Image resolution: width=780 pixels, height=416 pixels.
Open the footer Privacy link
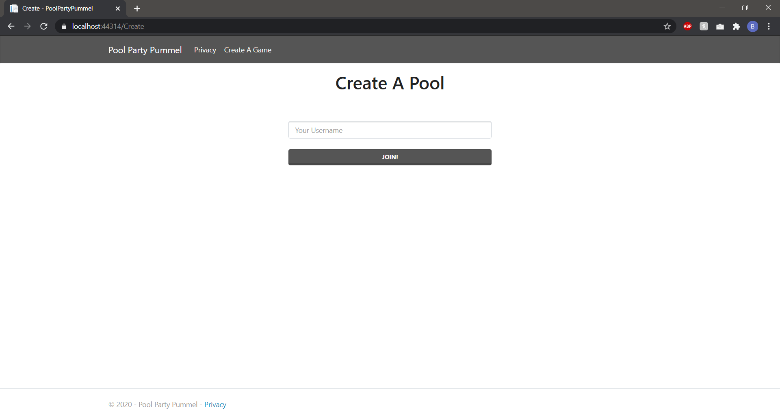click(x=215, y=404)
